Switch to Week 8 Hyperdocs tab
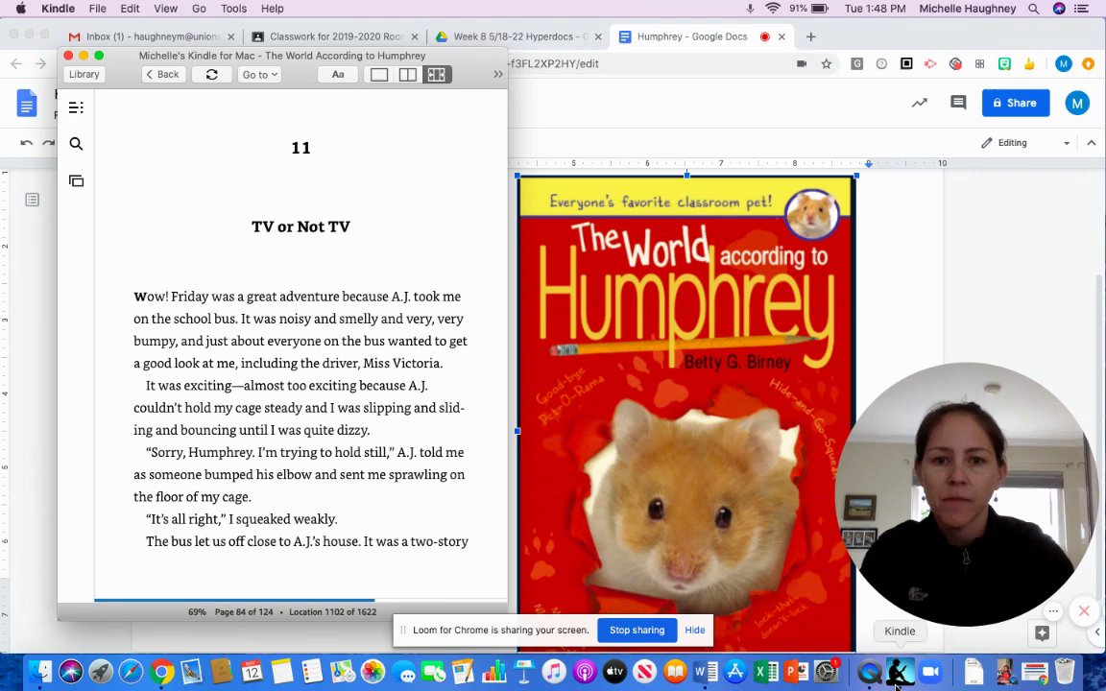Image resolution: width=1106 pixels, height=691 pixels. (x=518, y=36)
